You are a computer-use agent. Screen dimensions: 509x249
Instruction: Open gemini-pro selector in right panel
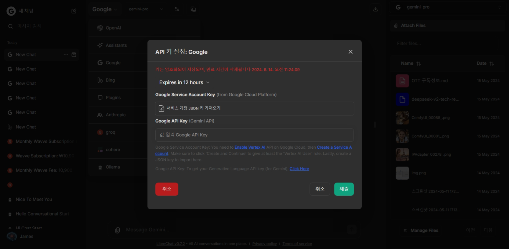pos(448,7)
